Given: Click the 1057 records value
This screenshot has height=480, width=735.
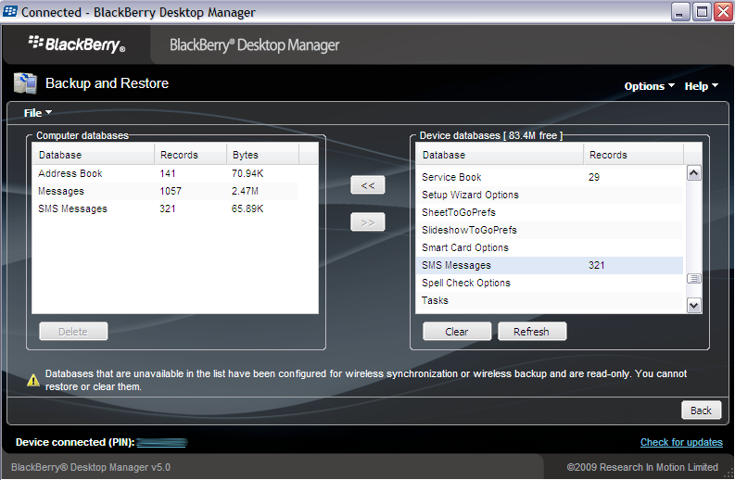Looking at the screenshot, I should (171, 191).
